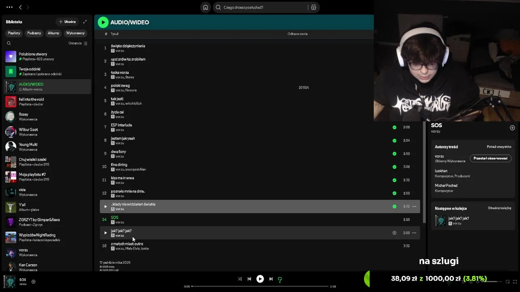Sort by the Odtworzenia column header
The image size is (520, 292).
point(297,34)
